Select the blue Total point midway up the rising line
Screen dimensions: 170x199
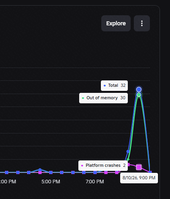click(128, 152)
